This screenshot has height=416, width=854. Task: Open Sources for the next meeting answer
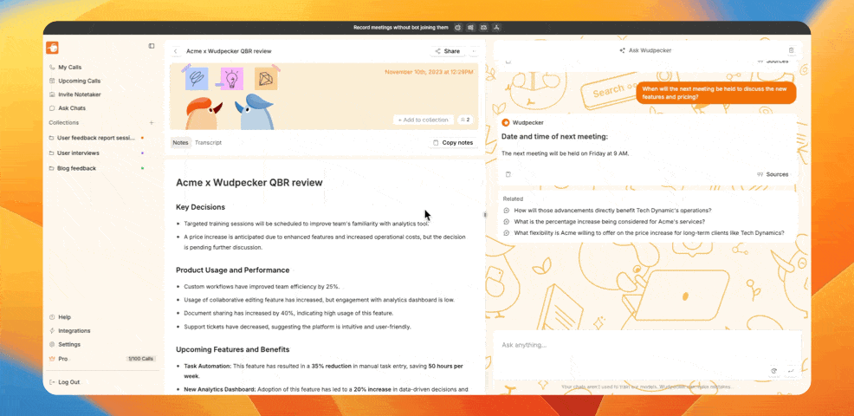pyautogui.click(x=773, y=174)
